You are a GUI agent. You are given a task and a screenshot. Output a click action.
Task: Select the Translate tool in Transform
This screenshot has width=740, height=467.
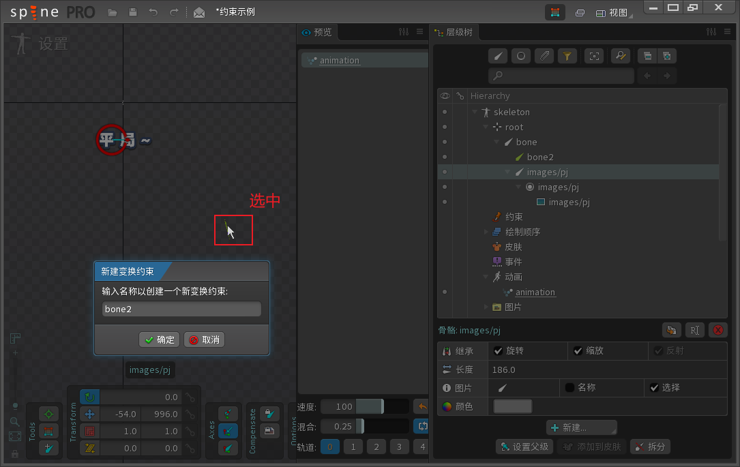point(89,415)
